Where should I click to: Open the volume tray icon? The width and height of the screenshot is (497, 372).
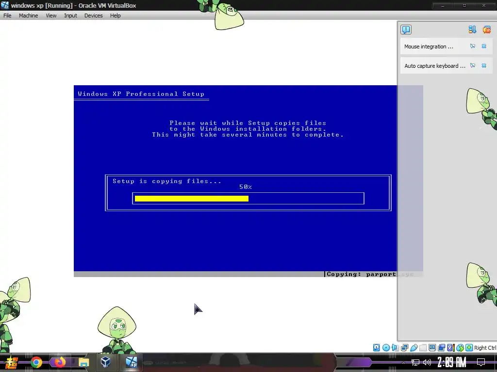pos(427,362)
